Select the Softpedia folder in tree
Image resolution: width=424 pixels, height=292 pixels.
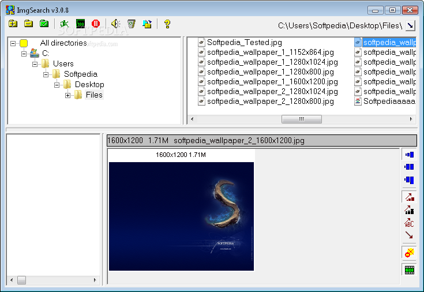point(81,74)
